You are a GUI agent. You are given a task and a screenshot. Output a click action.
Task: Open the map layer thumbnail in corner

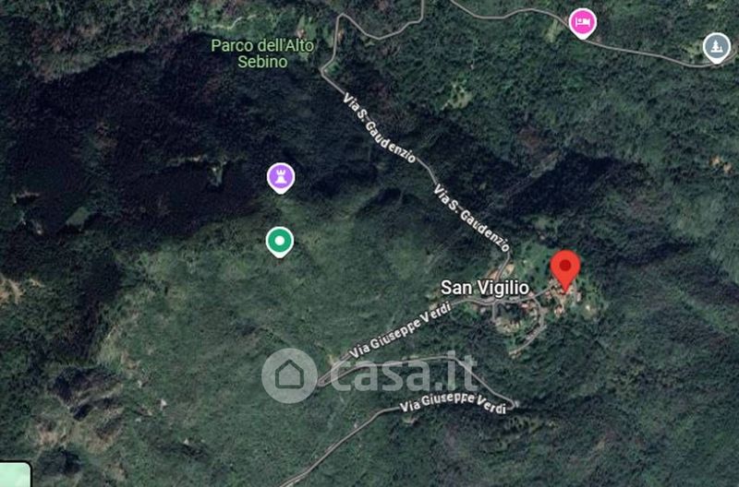point(15,474)
